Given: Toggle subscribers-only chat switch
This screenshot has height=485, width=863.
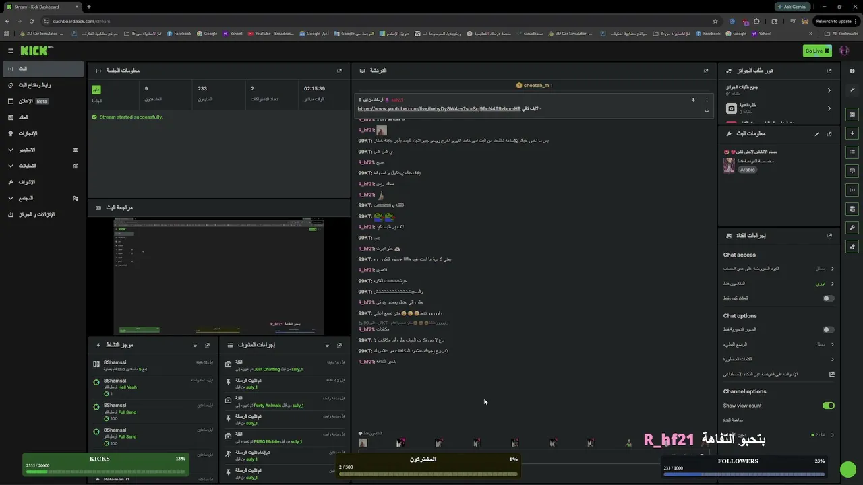Looking at the screenshot, I should click(828, 298).
